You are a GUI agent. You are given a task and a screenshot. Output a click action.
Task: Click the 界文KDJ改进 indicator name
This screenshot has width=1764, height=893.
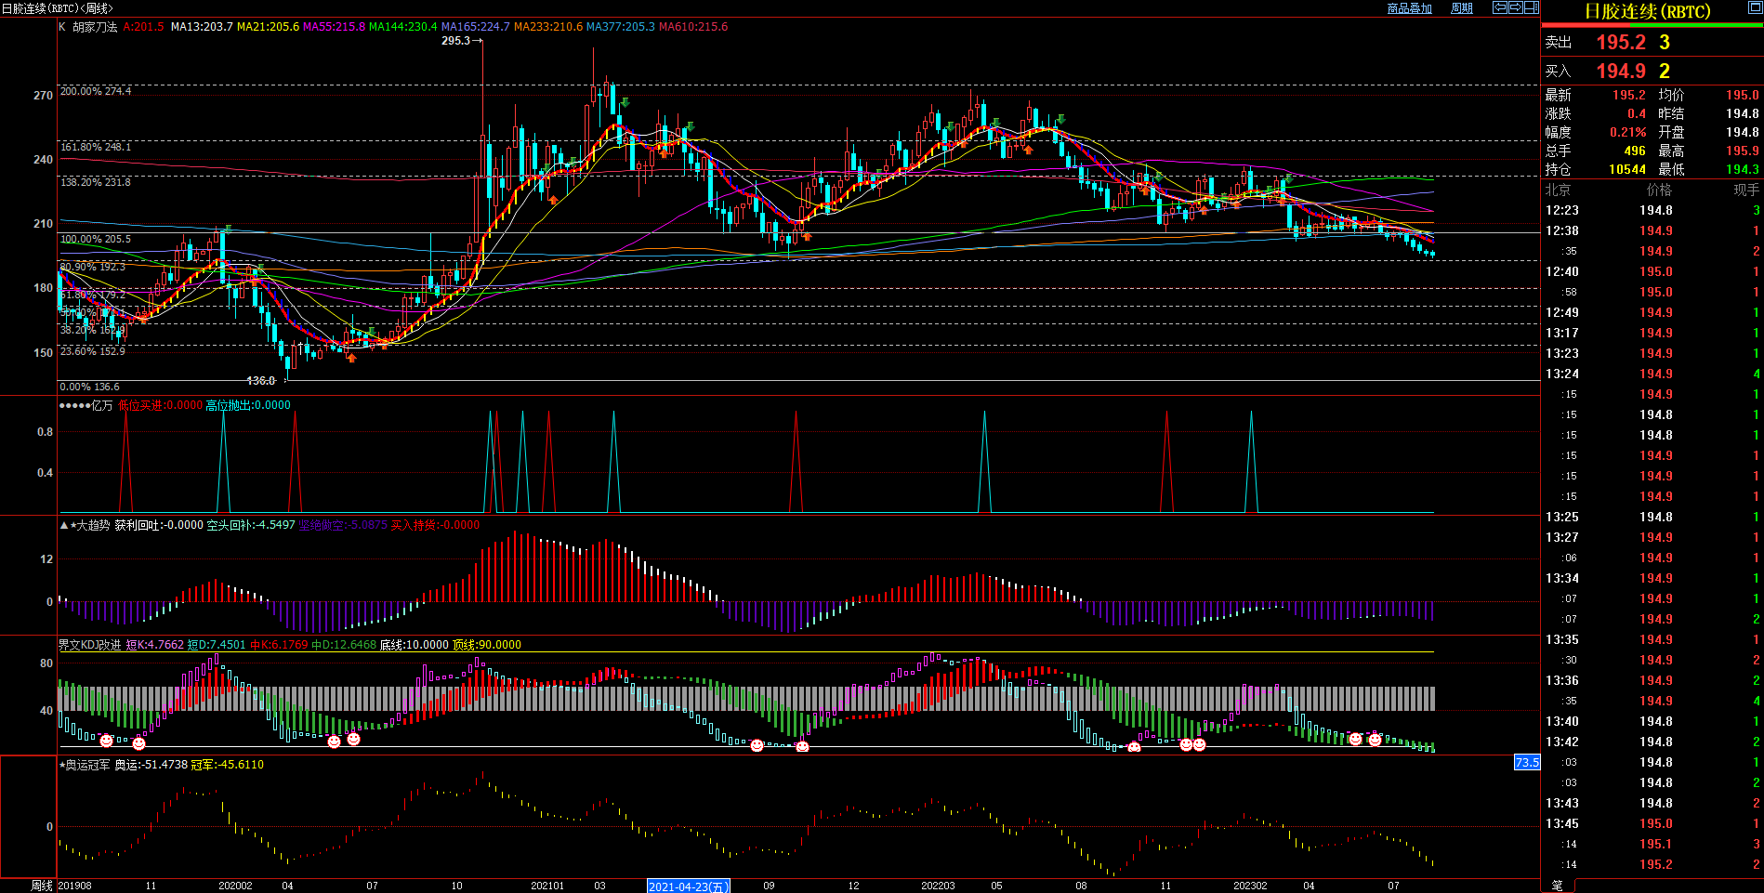click(x=90, y=645)
